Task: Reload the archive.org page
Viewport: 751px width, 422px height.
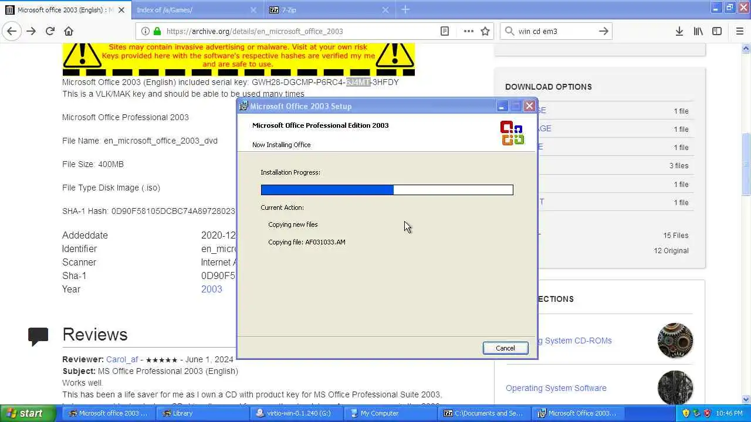Action: (x=50, y=31)
